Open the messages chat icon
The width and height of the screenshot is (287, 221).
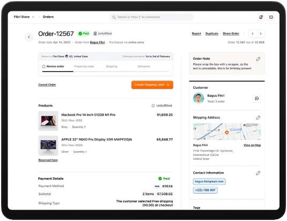[x=271, y=17]
